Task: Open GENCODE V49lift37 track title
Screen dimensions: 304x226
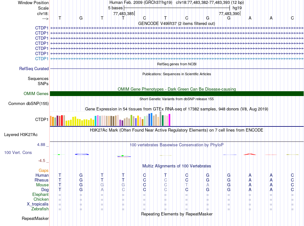Action: click(x=176, y=23)
